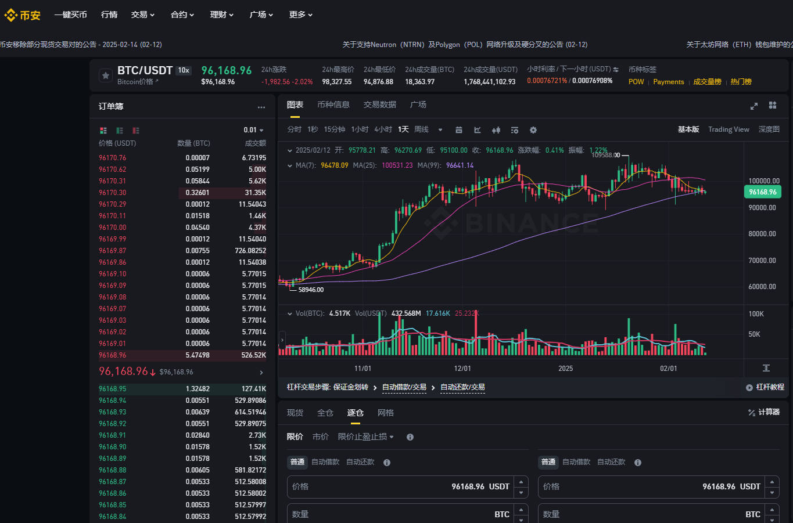The image size is (793, 523).
Task: Select 15分钟 chart interval
Action: click(x=335, y=129)
